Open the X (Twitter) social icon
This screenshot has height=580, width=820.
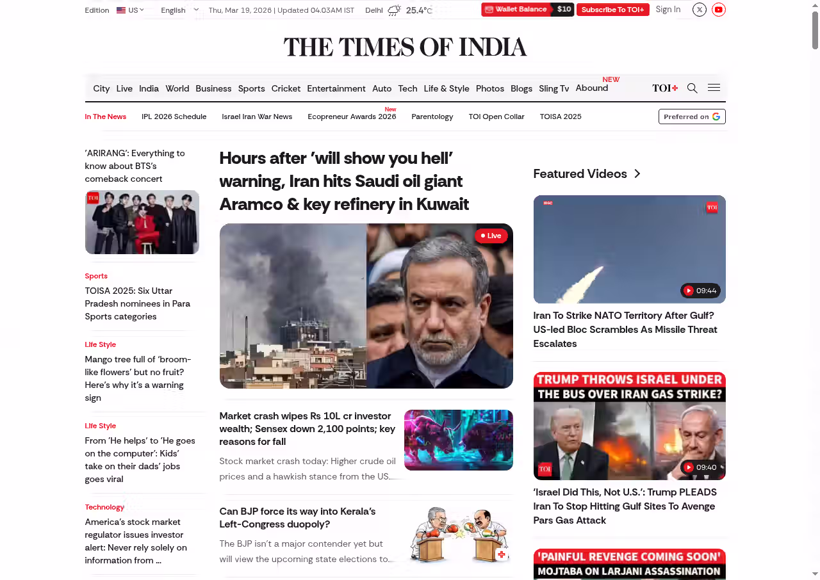700,10
